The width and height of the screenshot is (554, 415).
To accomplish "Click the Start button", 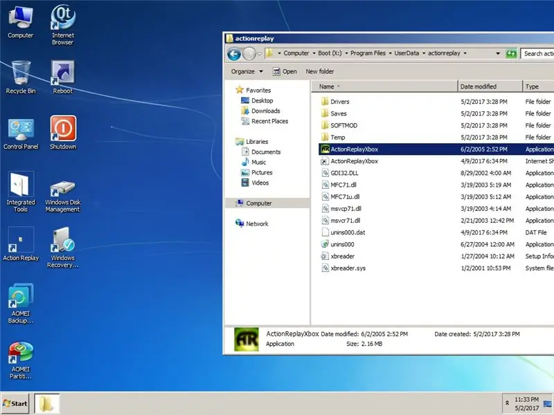I will tap(15, 403).
